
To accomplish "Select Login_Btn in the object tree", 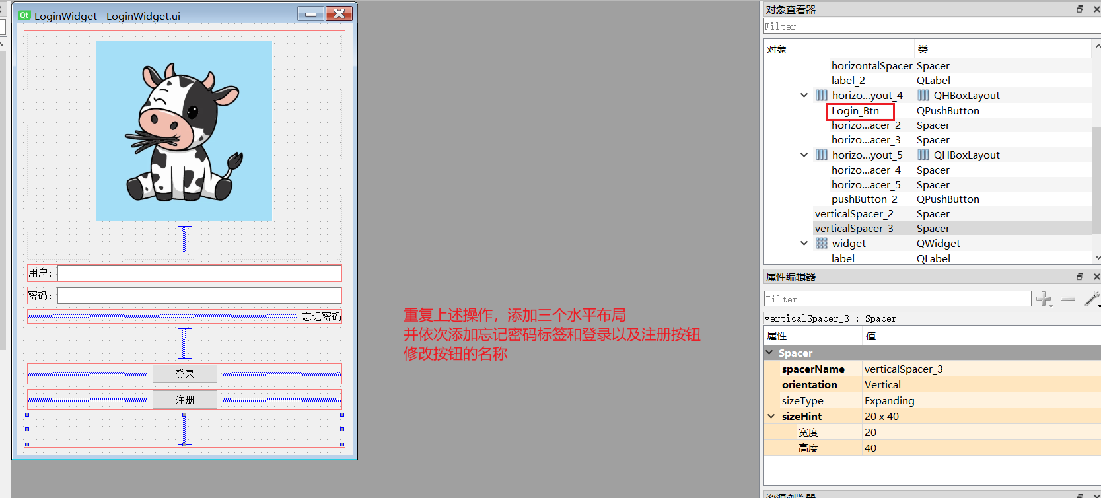I will (x=855, y=111).
